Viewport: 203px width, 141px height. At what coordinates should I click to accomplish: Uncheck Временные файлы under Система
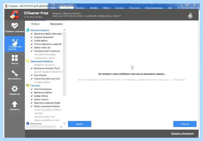pos(31,93)
